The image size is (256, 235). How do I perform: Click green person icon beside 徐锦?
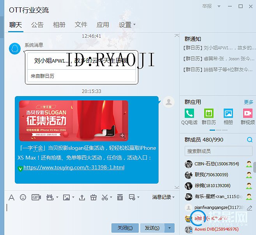pyautogui.click(x=249, y=186)
